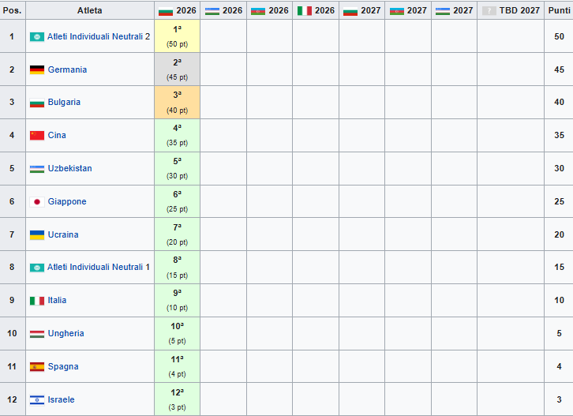Click the Chinese flag icon next to Cina
Screen dimensions: 573x416
tap(37, 136)
